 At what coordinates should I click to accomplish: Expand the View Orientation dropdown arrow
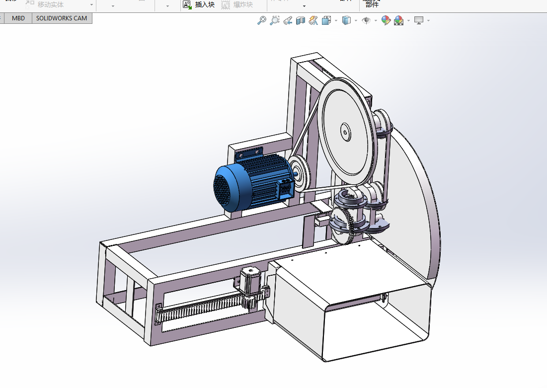click(x=336, y=20)
